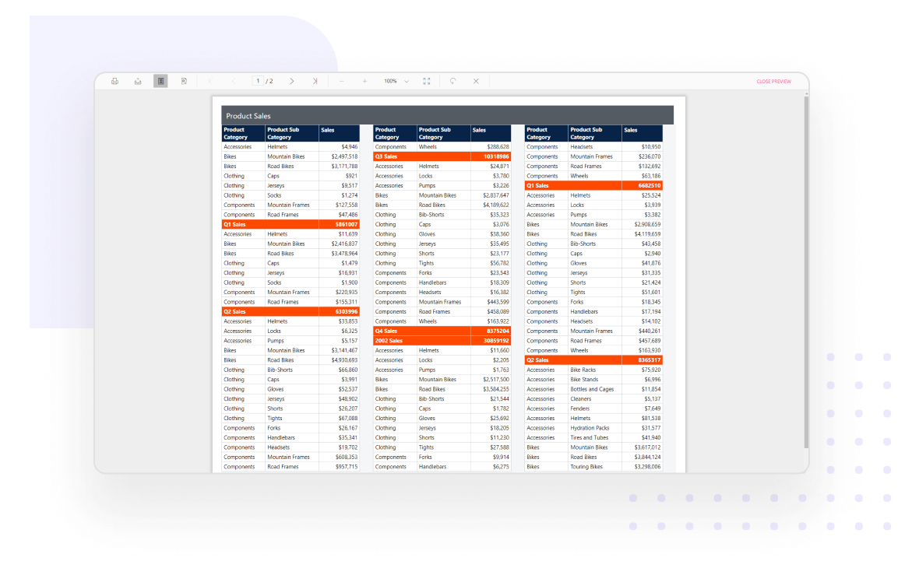
Task: Click the $4,946 Helmets sales value
Action: (350, 147)
